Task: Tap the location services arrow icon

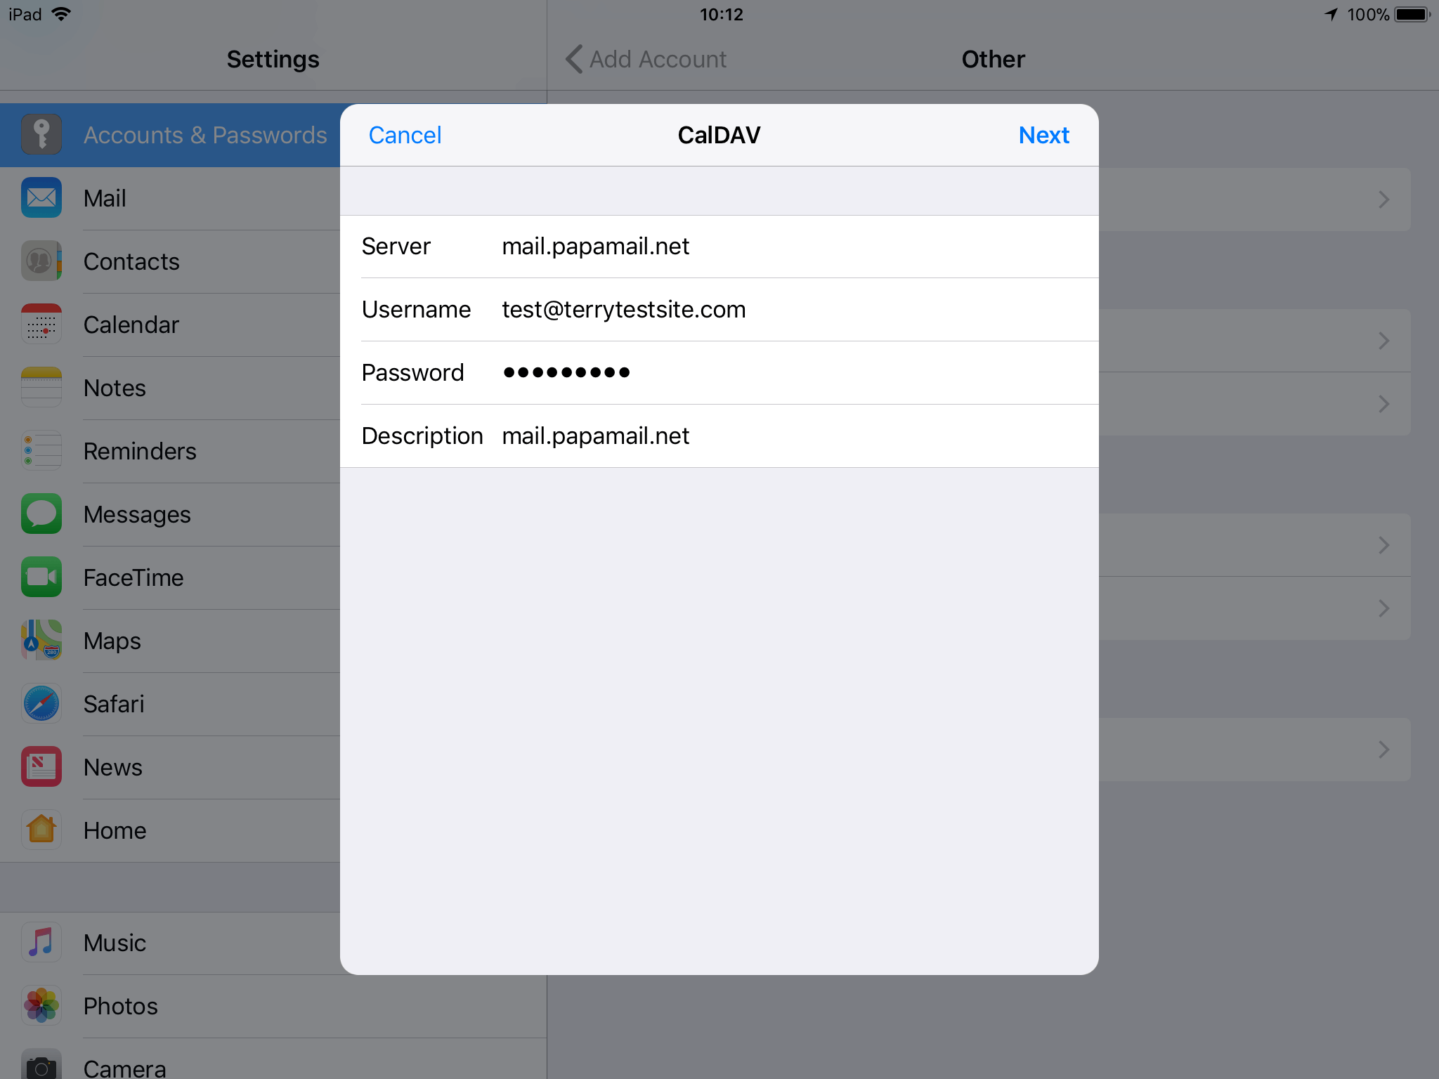Action: [1331, 14]
